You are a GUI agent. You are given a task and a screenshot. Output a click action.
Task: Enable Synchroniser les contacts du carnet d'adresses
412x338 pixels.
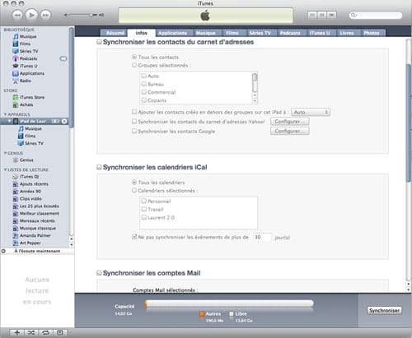99,42
